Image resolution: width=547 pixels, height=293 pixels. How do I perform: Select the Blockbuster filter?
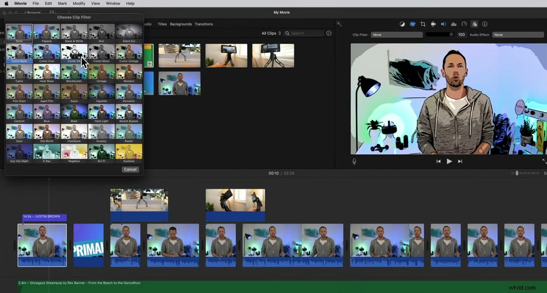tap(74, 74)
